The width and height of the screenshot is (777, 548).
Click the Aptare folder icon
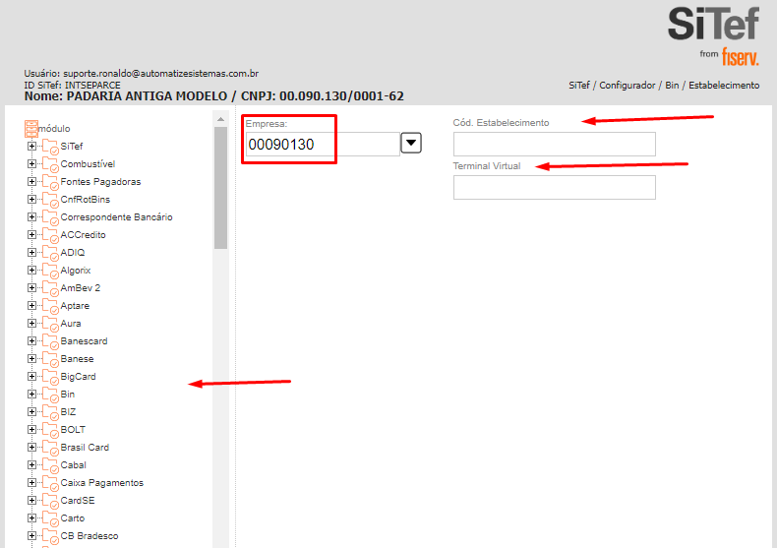pos(50,306)
